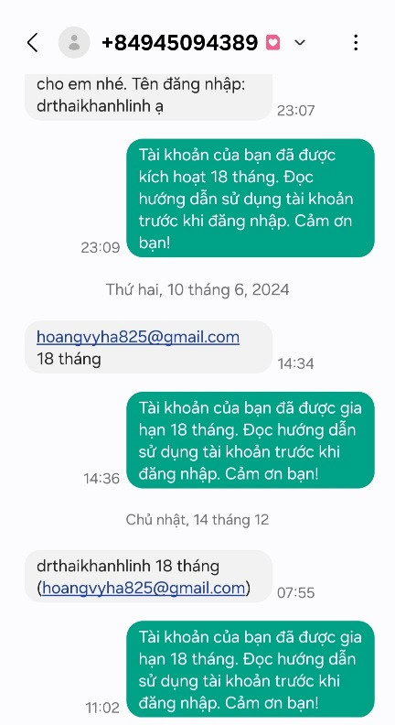Expand the contact details chevron
This screenshot has height=725, width=395.
[x=300, y=43]
